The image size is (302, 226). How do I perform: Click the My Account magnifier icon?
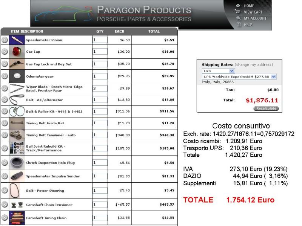[x=238, y=18]
